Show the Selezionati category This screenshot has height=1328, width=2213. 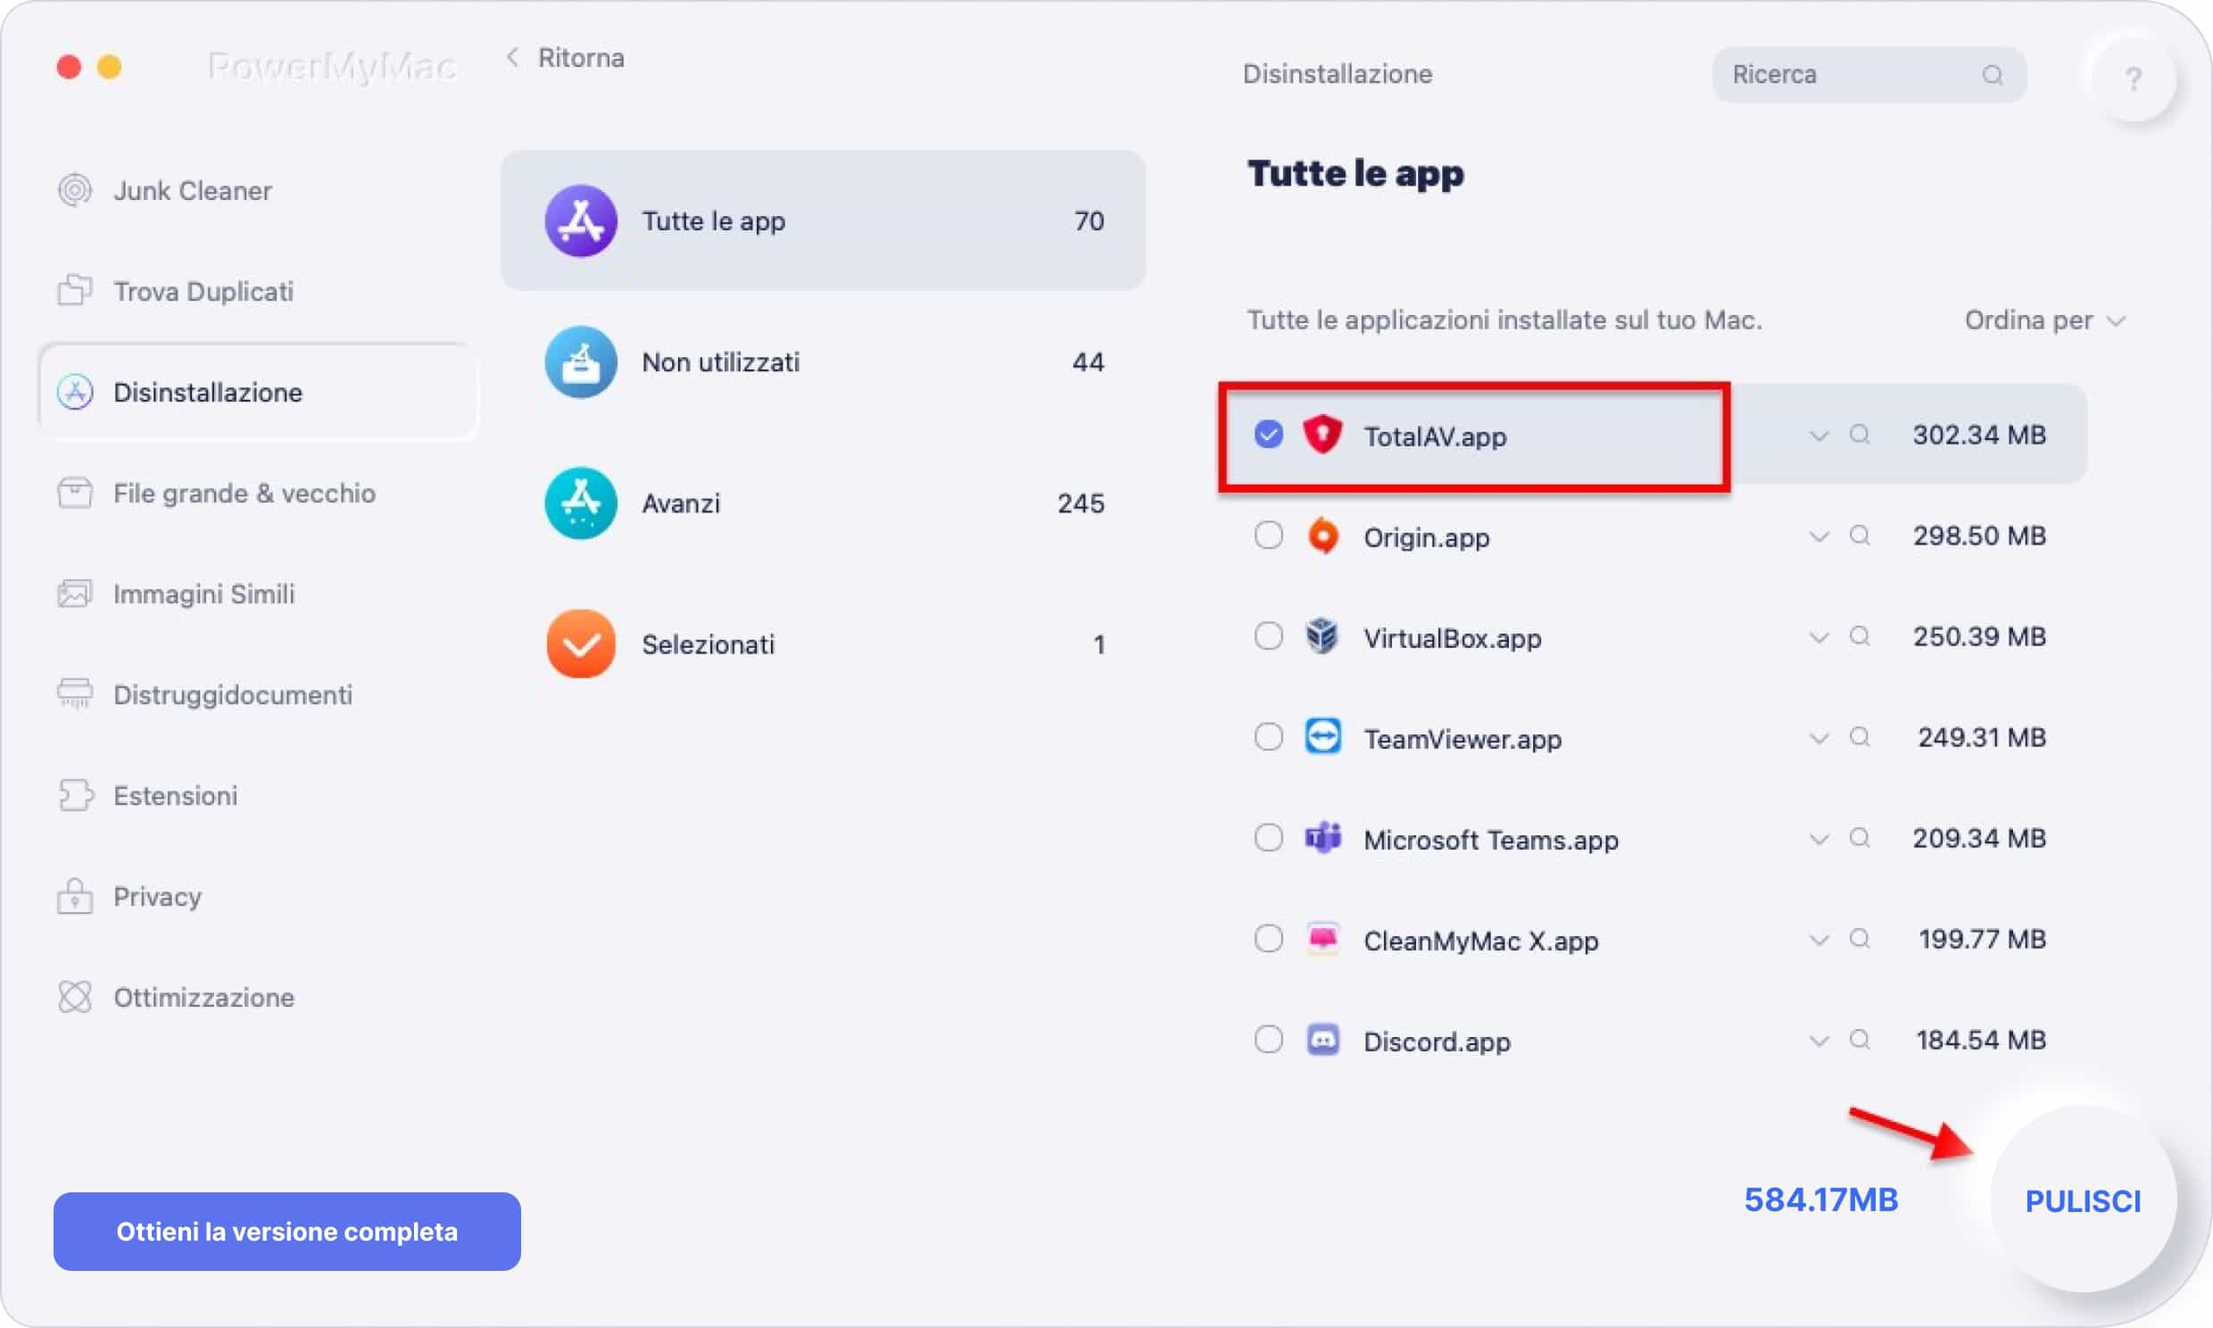823,644
